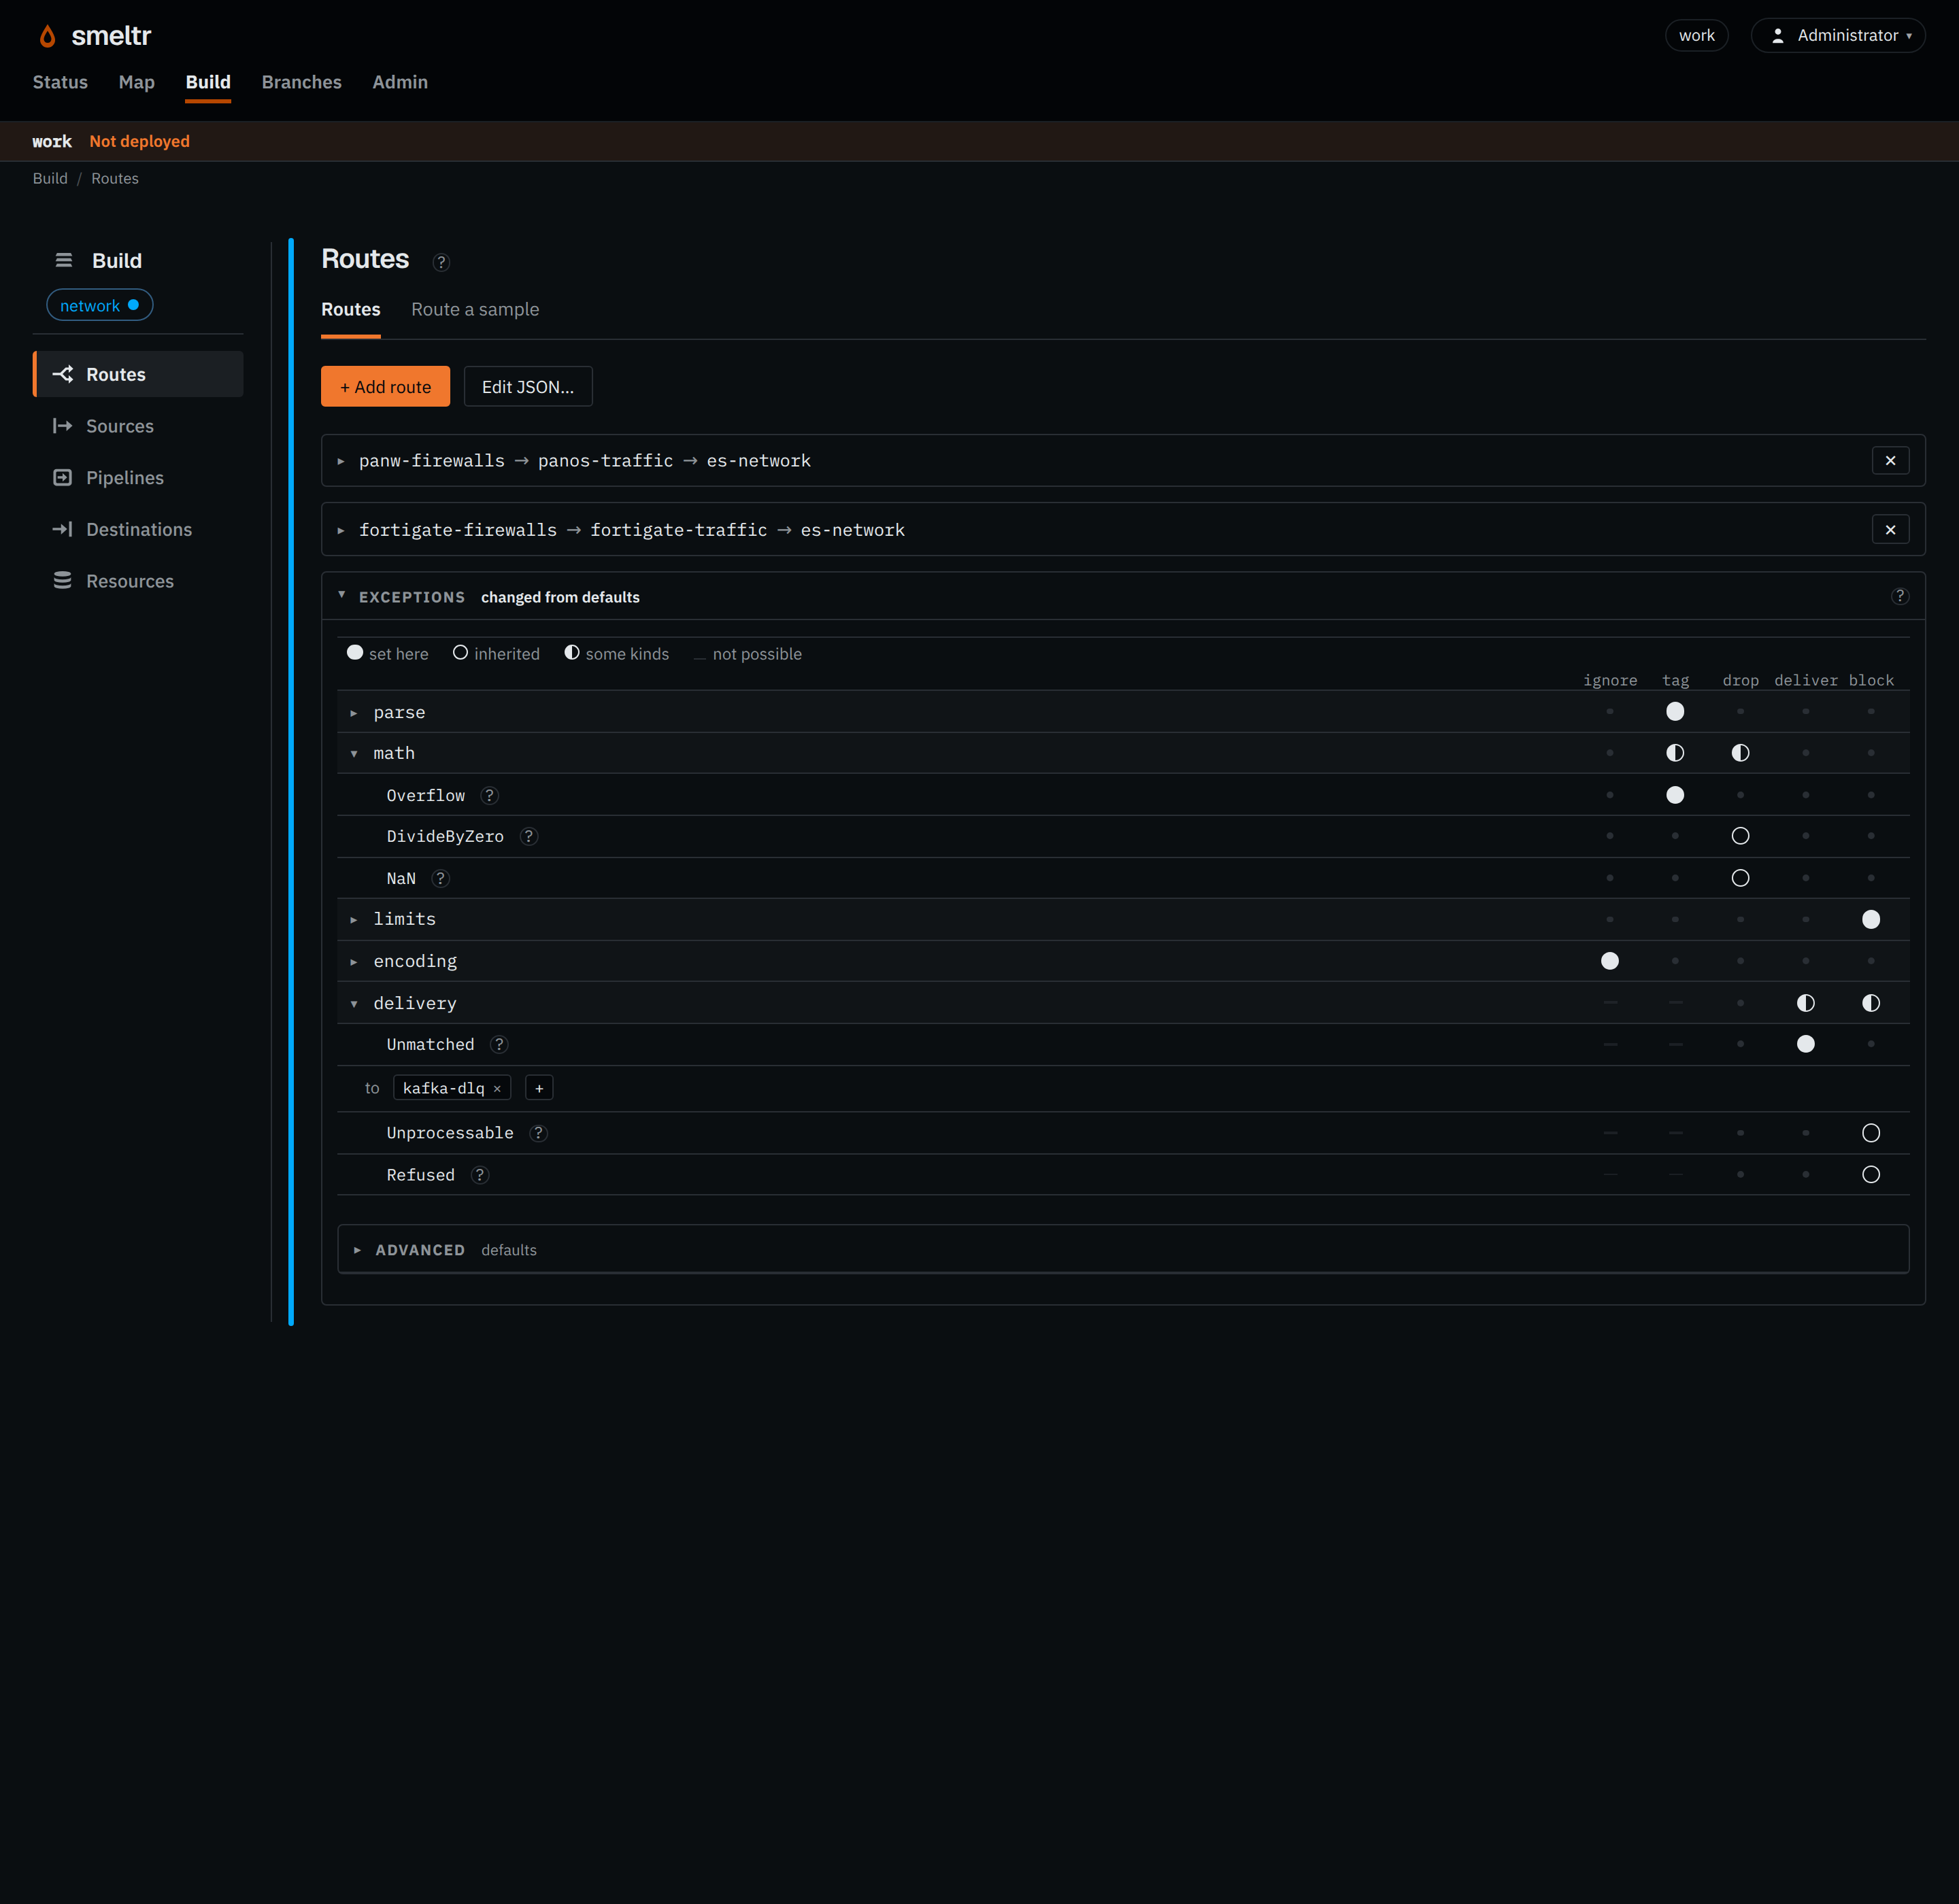Expand the limits exception group
Image resolution: width=1959 pixels, height=1904 pixels.
coord(354,920)
